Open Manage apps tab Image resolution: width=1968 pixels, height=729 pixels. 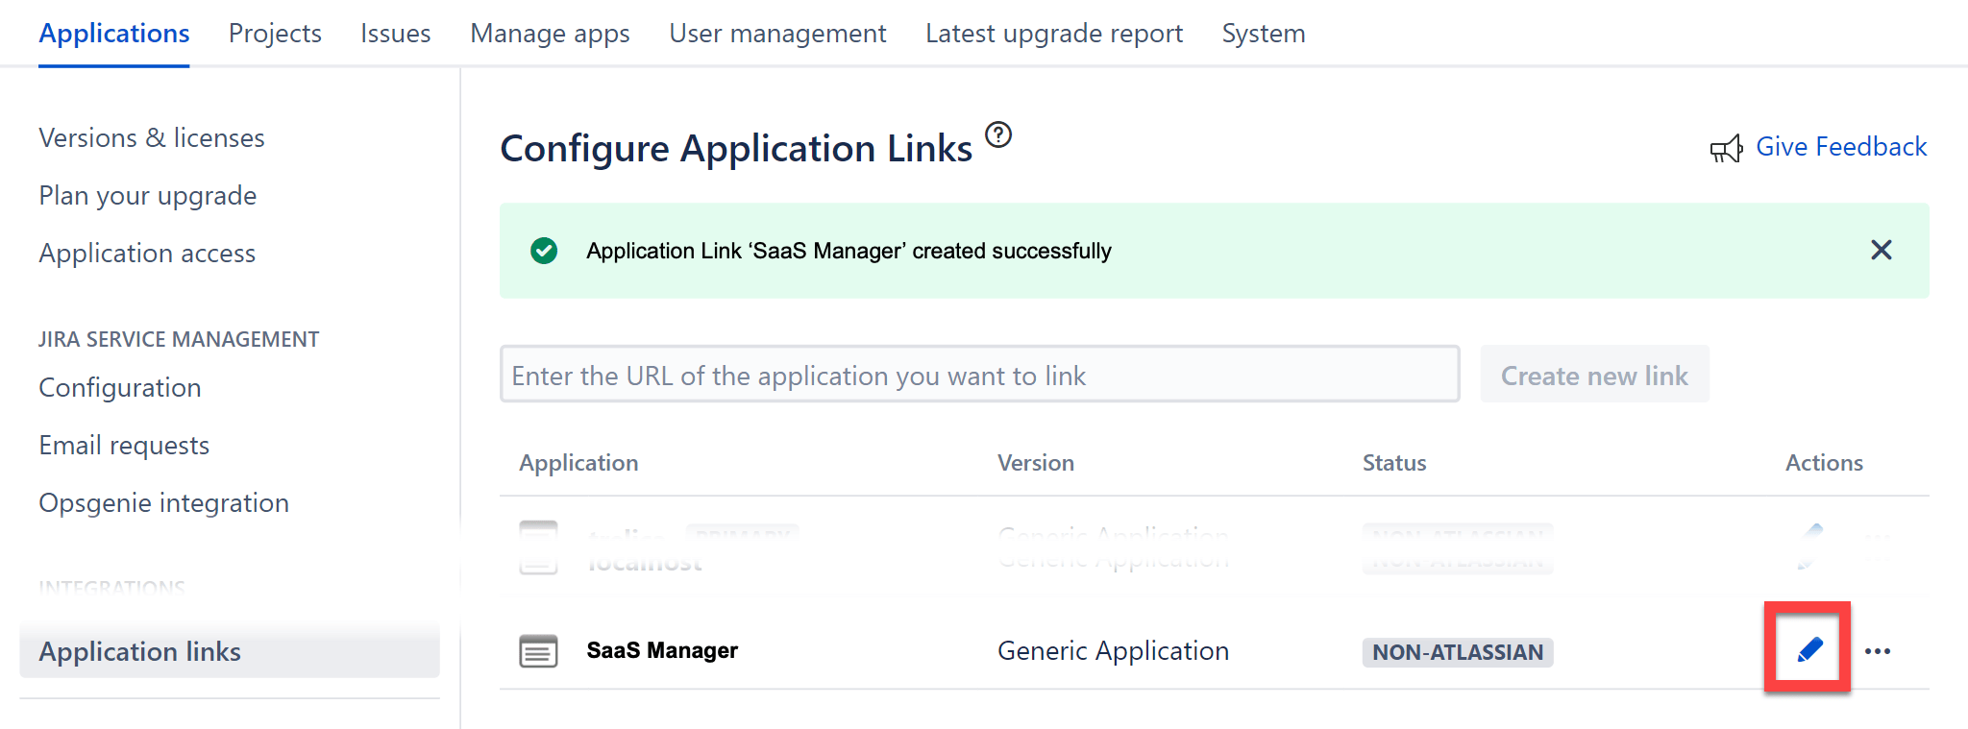point(550,34)
